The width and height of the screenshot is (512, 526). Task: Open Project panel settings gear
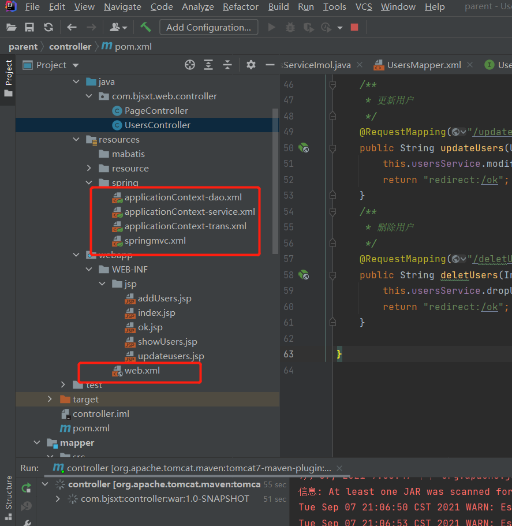pos(251,65)
